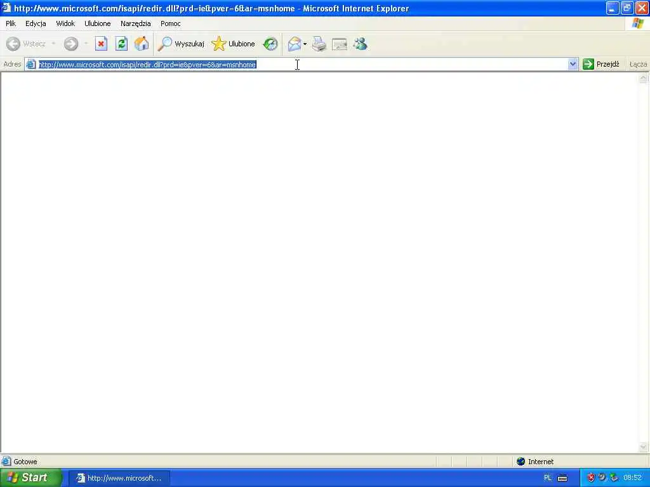Click the edit page toolbar icon
The height and width of the screenshot is (487, 650).
(340, 44)
